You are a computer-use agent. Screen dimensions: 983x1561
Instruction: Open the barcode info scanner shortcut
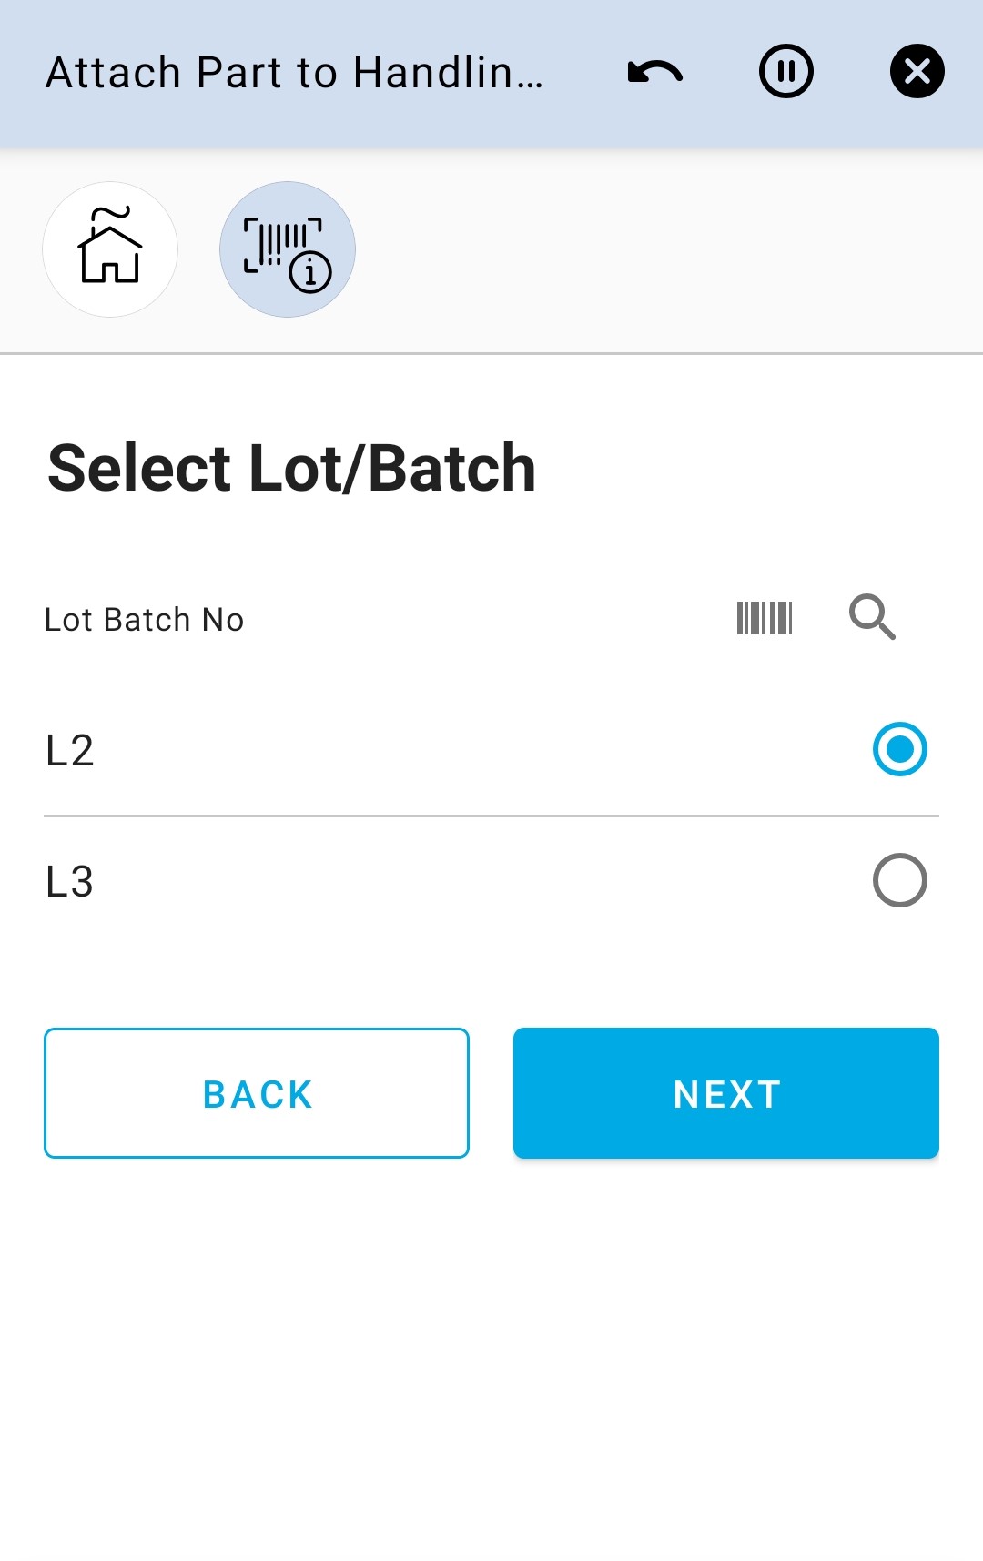(x=287, y=249)
